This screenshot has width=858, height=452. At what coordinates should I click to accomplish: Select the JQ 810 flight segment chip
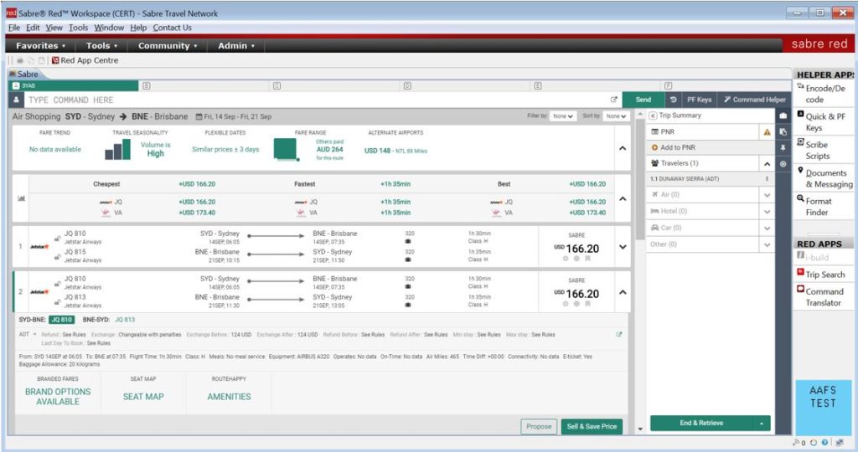[x=62, y=320]
